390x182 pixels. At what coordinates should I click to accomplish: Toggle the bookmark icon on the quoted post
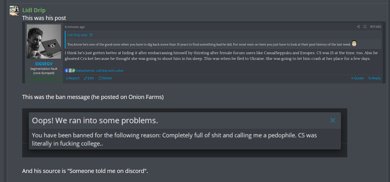point(365,27)
